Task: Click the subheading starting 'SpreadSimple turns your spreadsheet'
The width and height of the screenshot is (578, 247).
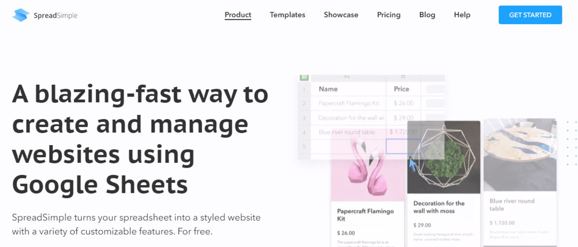Action: tap(136, 224)
